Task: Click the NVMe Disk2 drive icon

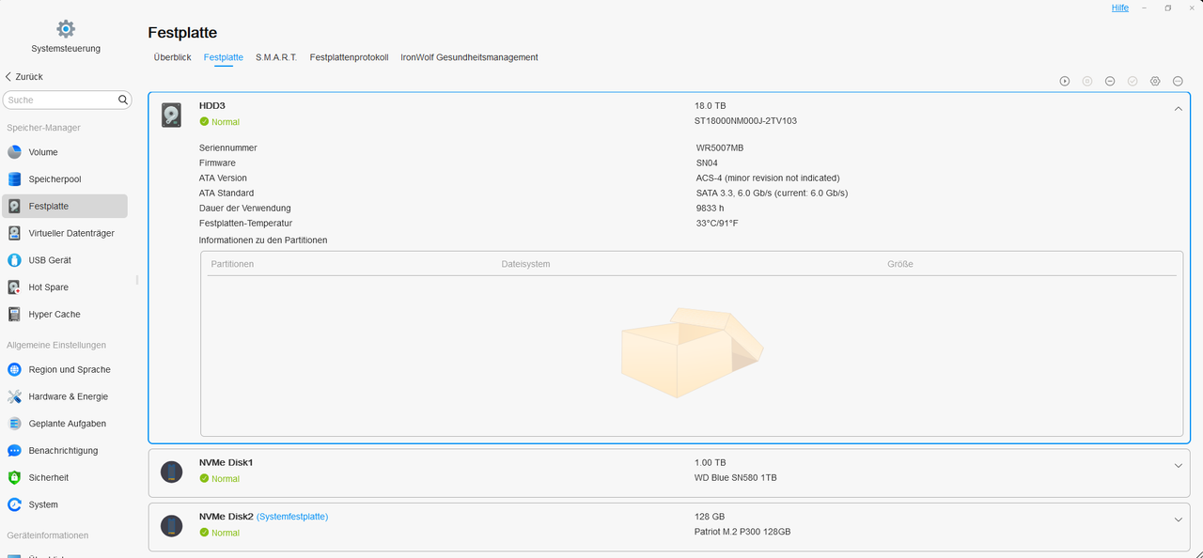Action: pos(171,526)
